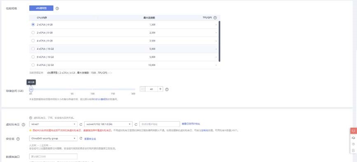Screen dimensions: 357x162
Task: Click the spec table vertical scrollbar
Action: (x=219, y=41)
